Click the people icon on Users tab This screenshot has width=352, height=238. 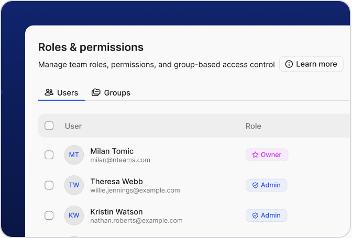(49, 92)
